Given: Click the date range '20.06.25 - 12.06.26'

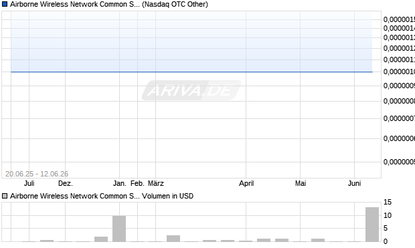Looking at the screenshot, I should 37,174.
